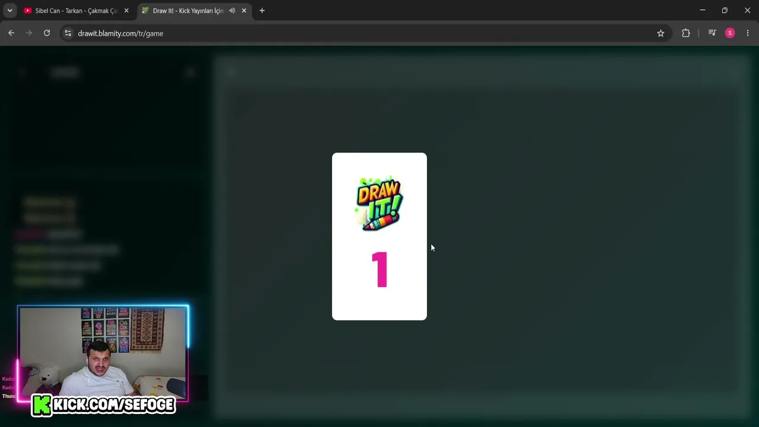Open a new browser tab

pos(262,11)
